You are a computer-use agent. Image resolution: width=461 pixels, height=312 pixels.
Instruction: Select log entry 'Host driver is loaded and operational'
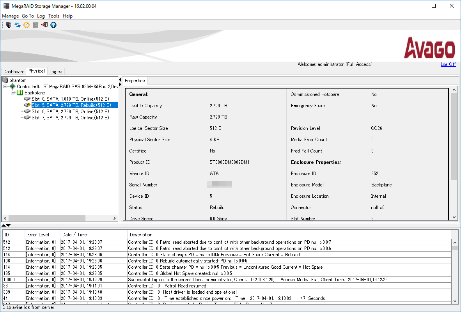(x=227, y=292)
